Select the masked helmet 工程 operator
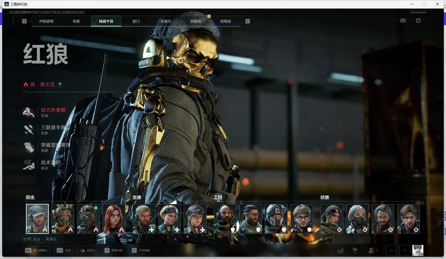This screenshot has height=259, width=446. (276, 219)
